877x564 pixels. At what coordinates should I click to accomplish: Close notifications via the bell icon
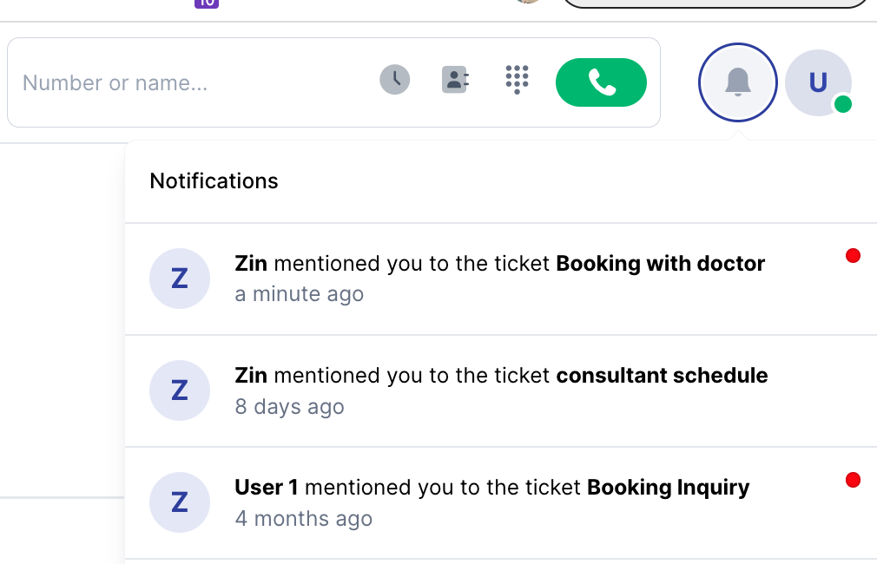[x=737, y=83]
